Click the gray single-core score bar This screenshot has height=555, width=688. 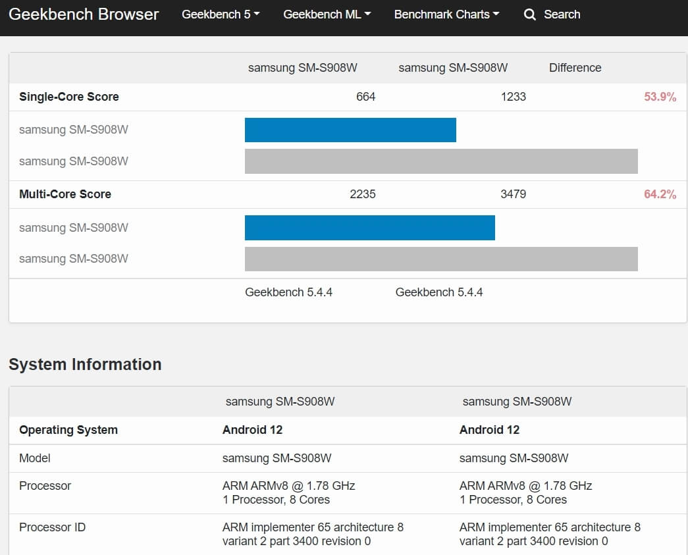point(441,161)
